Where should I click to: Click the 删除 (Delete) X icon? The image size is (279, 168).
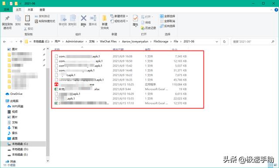pyautogui.click(x=83, y=18)
